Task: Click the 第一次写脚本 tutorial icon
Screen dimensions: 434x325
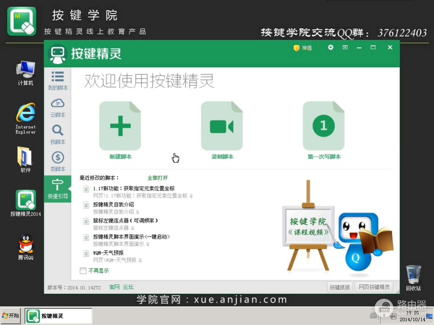Action: (324, 126)
